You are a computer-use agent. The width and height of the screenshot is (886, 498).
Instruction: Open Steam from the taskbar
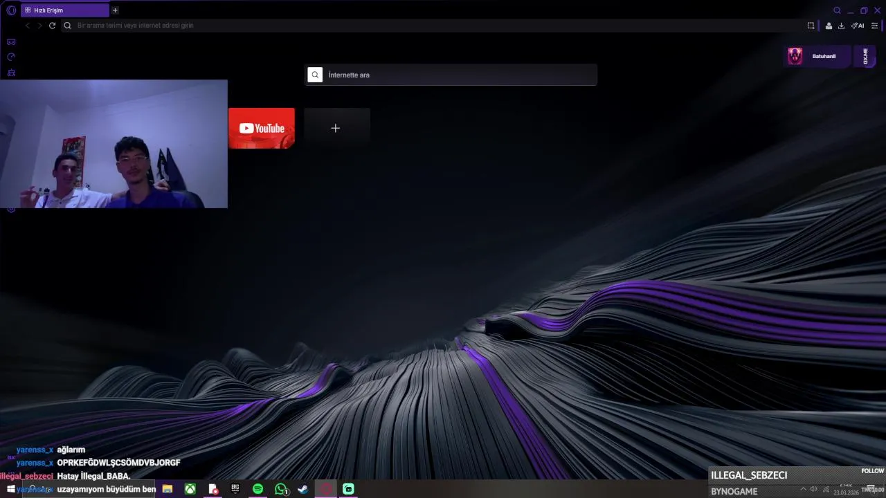(302, 489)
